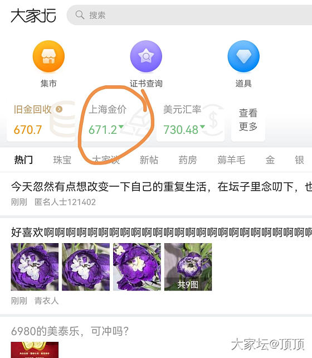Select the 金 tab
This screenshot has width=312, height=358.
pyautogui.click(x=270, y=160)
